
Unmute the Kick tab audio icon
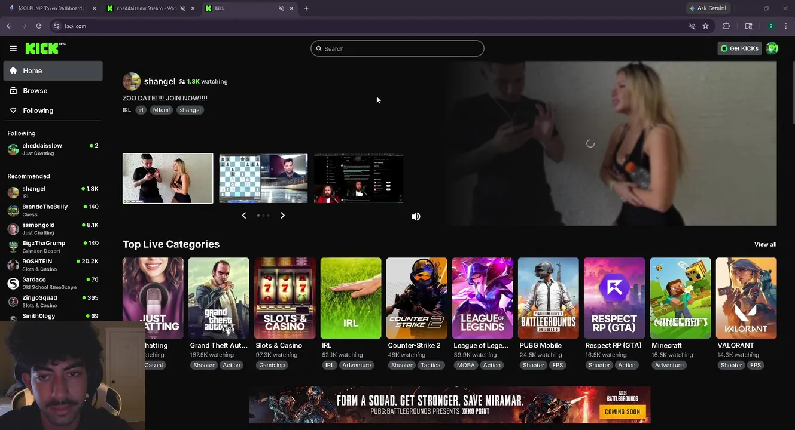coord(281,8)
